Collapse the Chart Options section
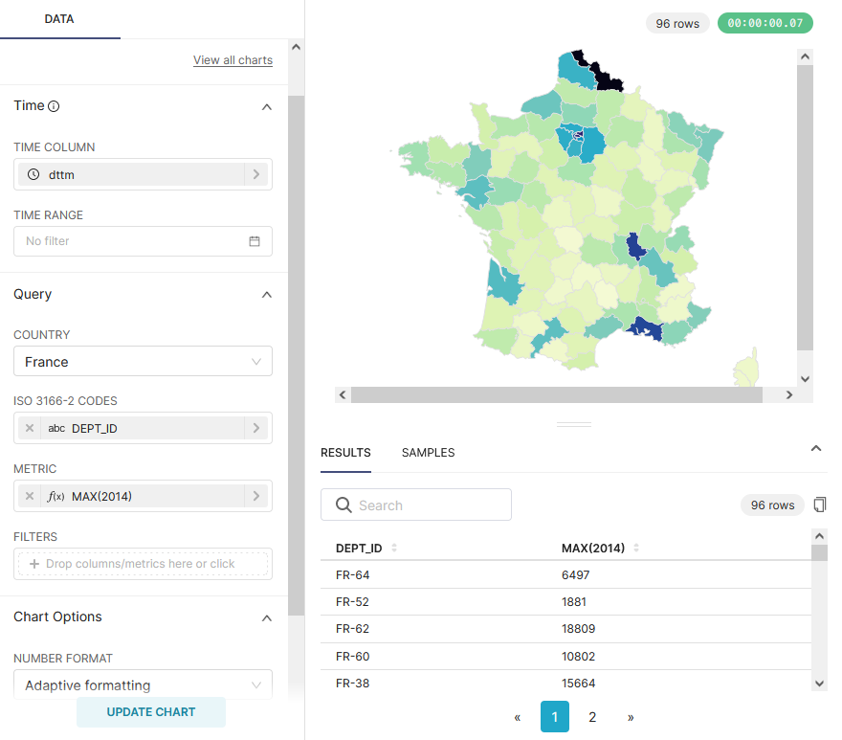The width and height of the screenshot is (842, 740). tap(267, 618)
